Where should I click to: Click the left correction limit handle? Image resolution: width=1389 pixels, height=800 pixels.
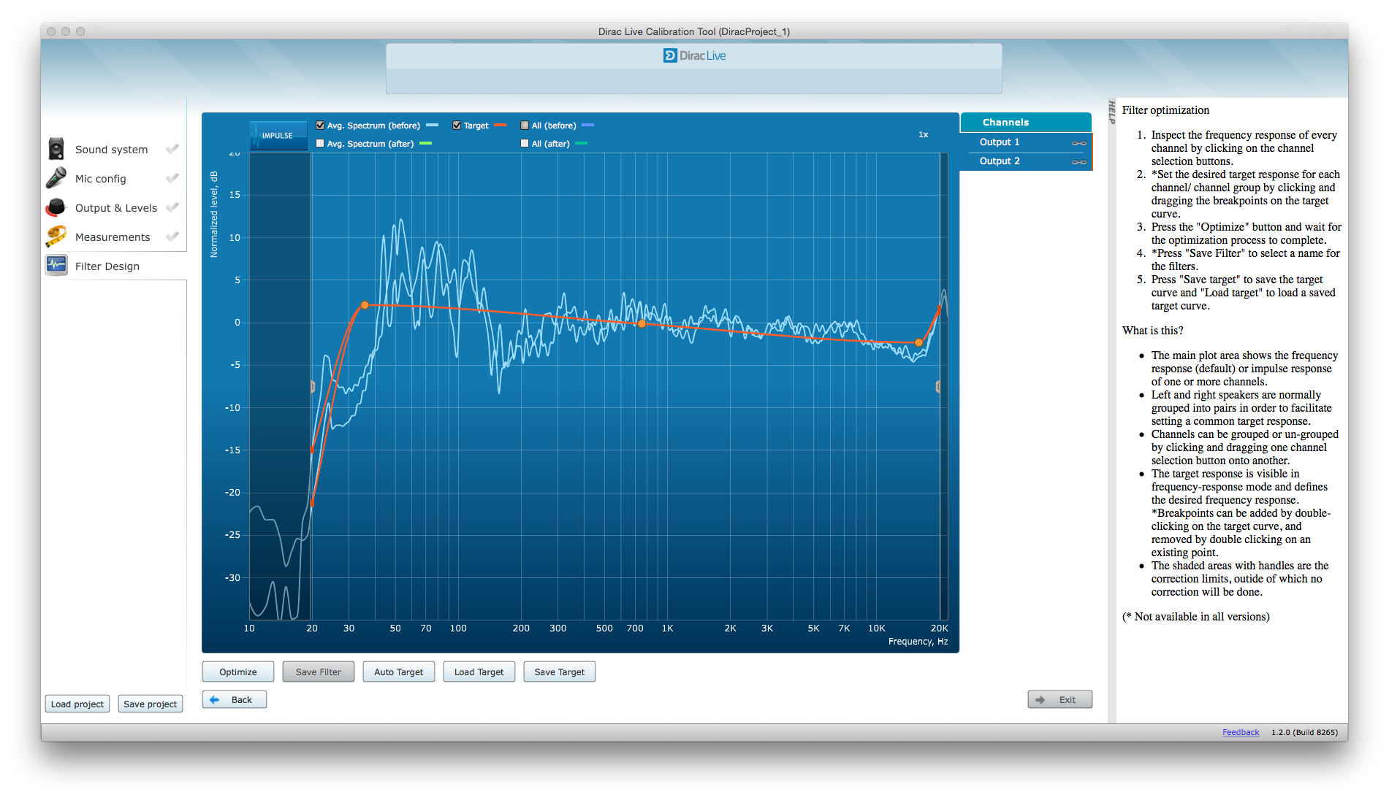tap(313, 387)
